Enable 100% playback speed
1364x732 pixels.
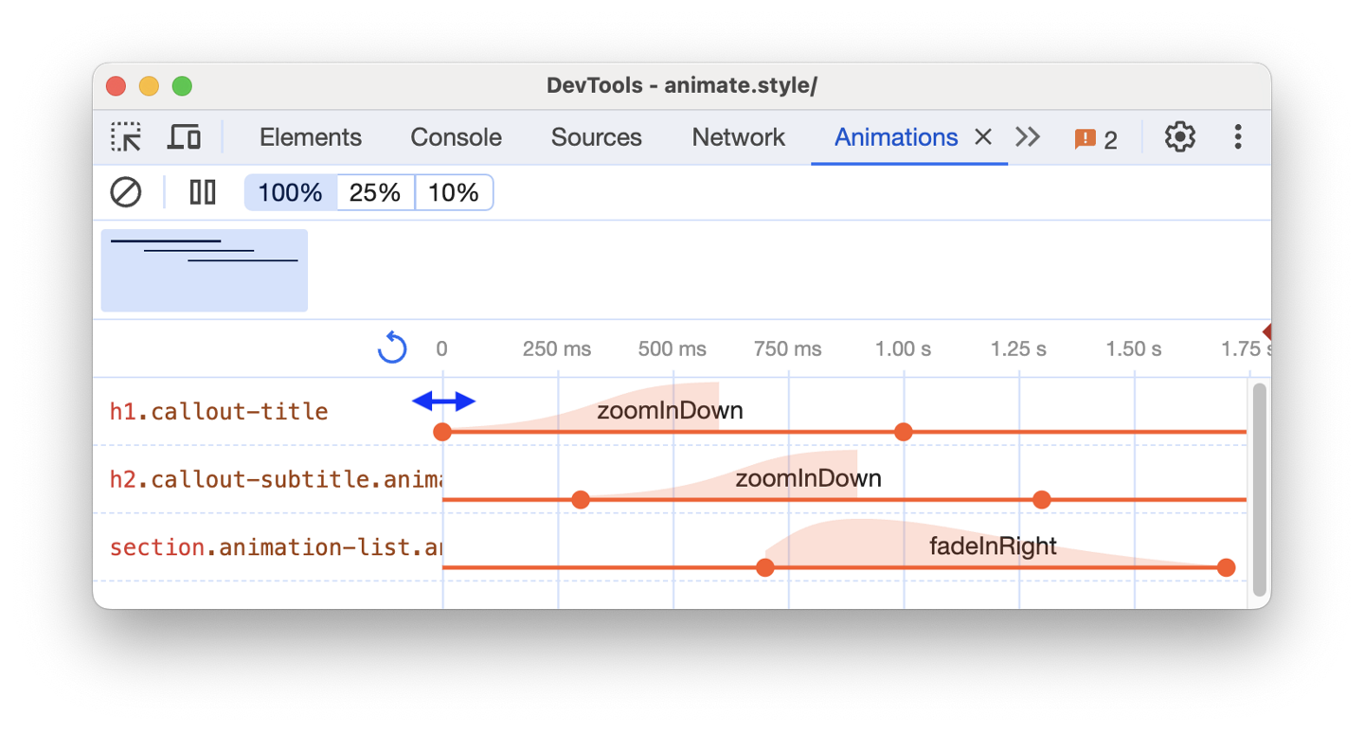pos(288,192)
